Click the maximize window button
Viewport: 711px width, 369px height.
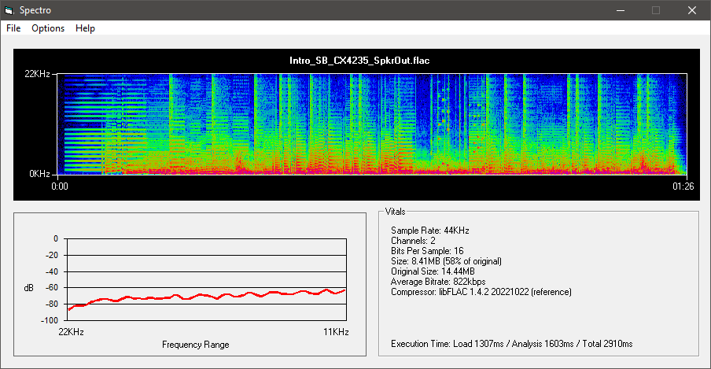coord(656,10)
